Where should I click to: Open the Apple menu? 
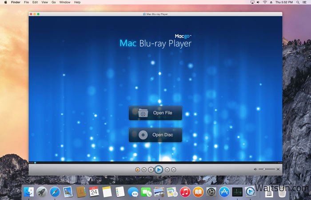5,2
